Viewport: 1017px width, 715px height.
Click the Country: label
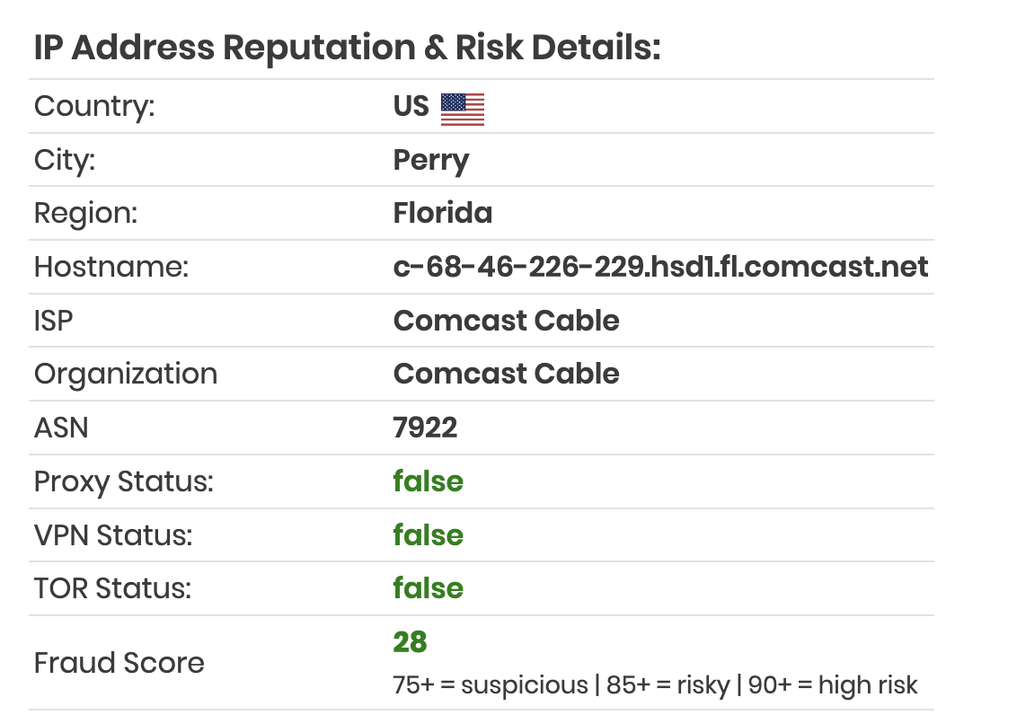tap(94, 107)
